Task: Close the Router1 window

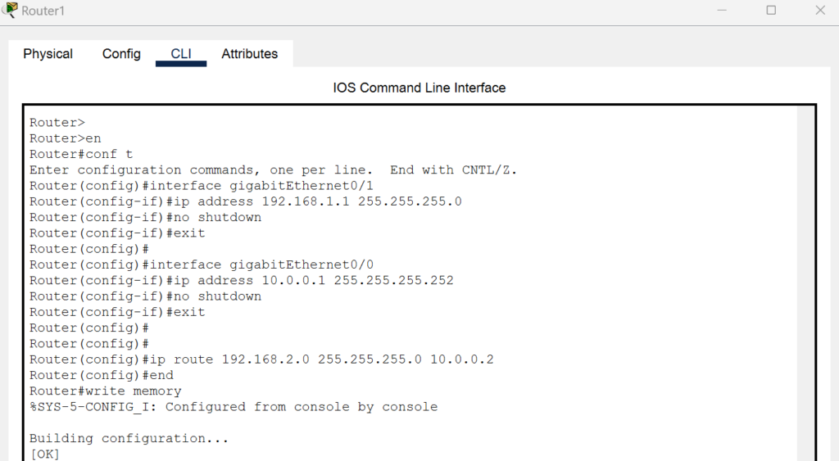Action: tap(819, 10)
